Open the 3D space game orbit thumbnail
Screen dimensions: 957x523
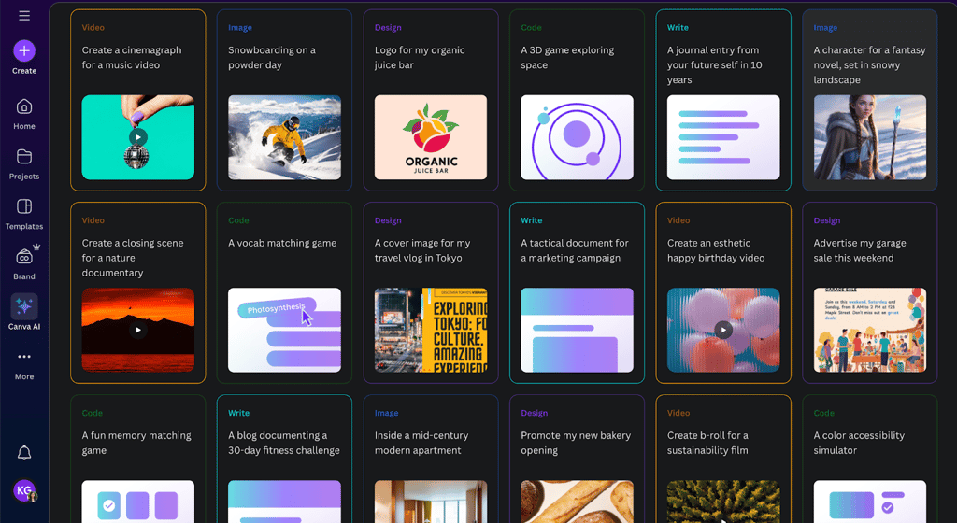click(577, 137)
